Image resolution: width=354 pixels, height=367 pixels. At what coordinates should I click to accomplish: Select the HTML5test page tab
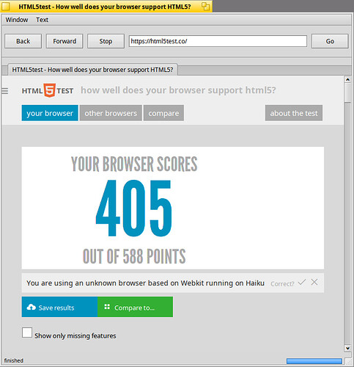click(92, 70)
